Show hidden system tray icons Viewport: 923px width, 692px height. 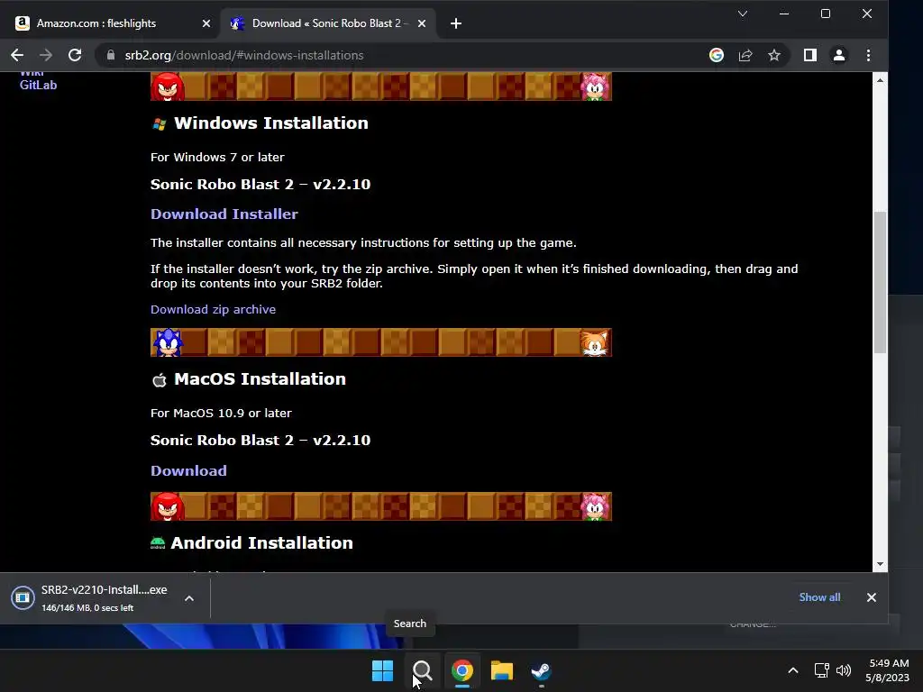793,670
